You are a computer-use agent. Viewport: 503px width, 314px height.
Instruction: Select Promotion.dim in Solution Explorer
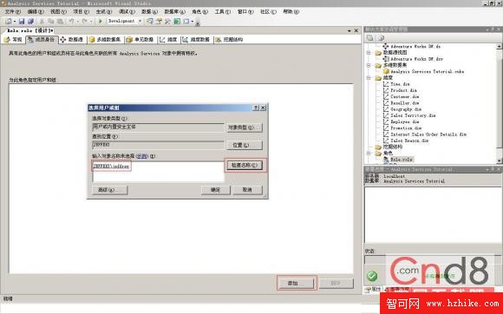point(406,128)
